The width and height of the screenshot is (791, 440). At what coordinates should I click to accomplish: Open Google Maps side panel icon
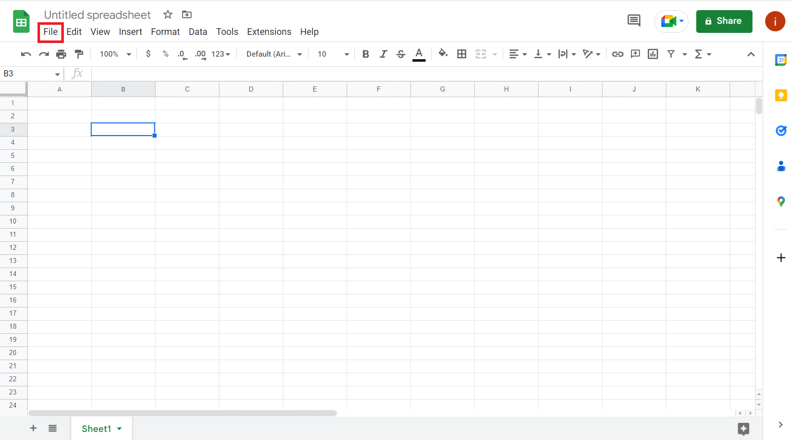781,201
